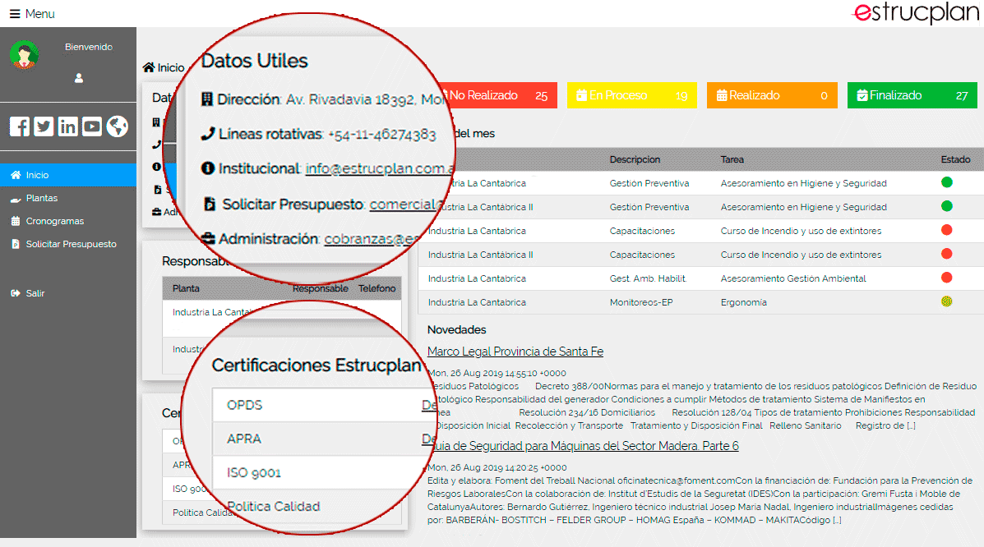Open the orange Realizado card
Image resolution: width=984 pixels, height=547 pixels.
pyautogui.click(x=772, y=95)
